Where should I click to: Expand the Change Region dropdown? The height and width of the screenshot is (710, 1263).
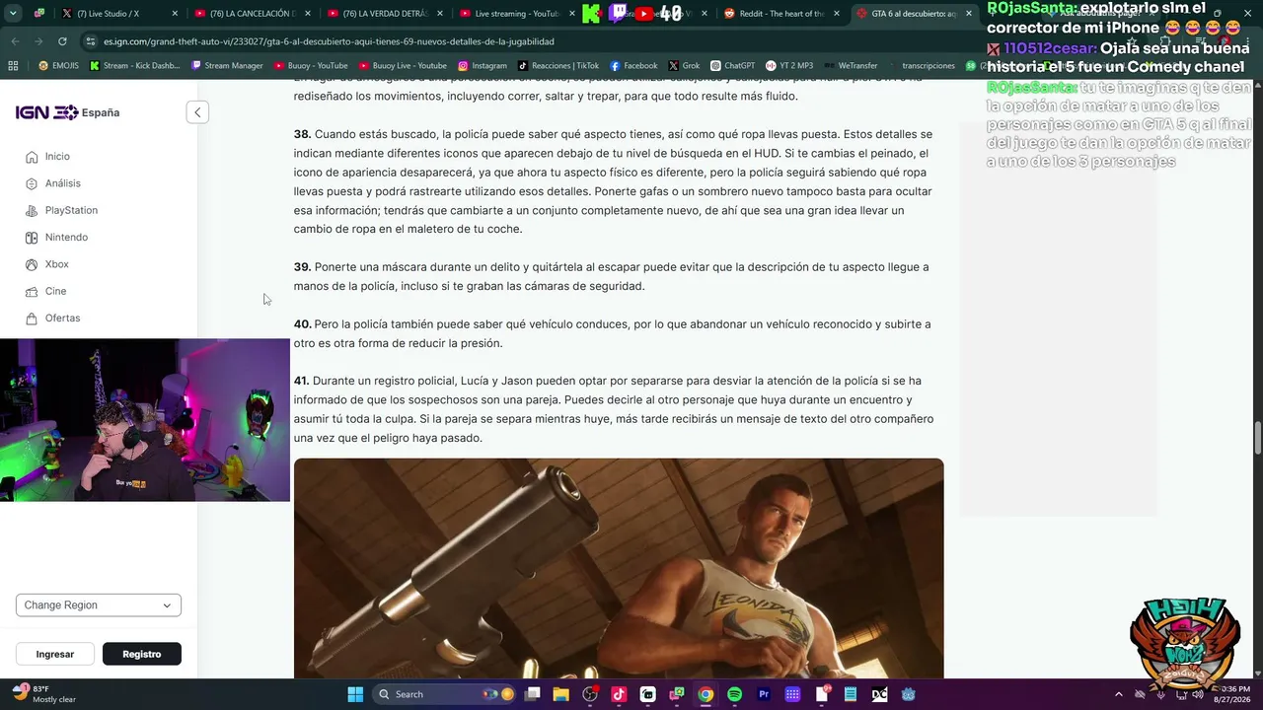(x=99, y=605)
